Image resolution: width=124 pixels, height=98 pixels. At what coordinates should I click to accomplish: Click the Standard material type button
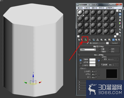pyautogui.click(x=115, y=43)
